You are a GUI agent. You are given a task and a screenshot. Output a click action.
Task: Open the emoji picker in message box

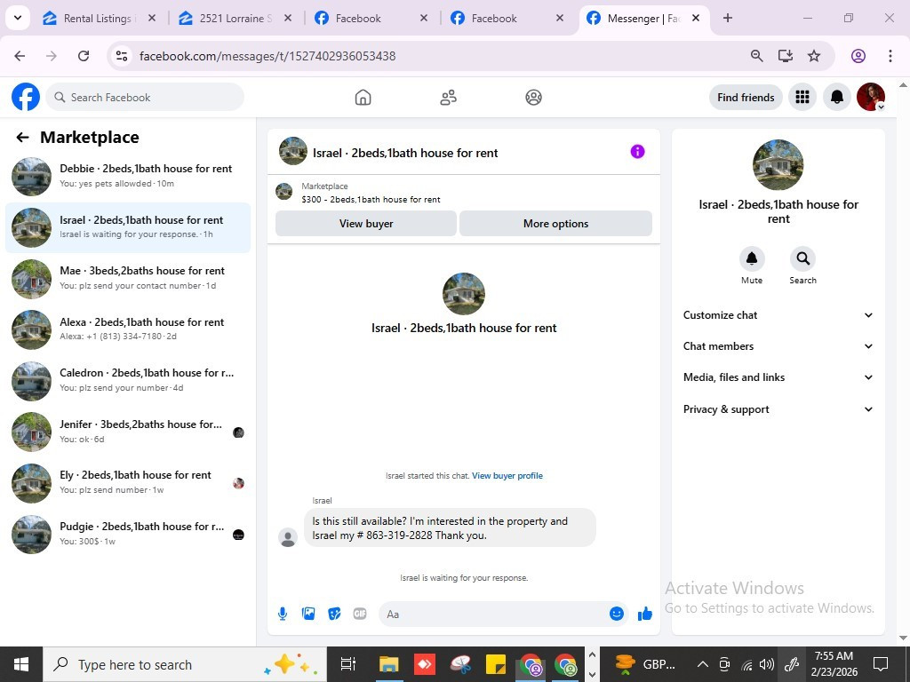point(617,614)
